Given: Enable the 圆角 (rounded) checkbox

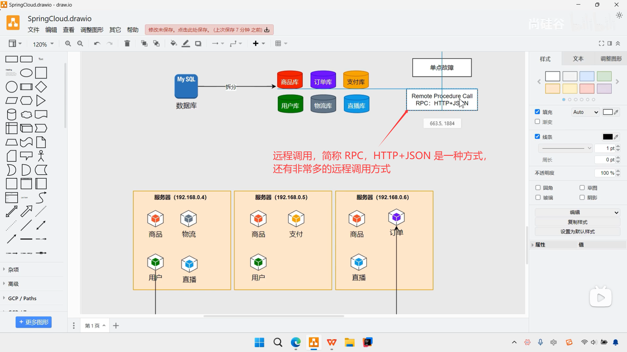Looking at the screenshot, I should pos(538,188).
